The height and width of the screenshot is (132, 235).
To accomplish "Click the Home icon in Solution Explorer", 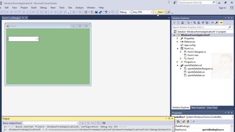I will pyautogui.click(x=182, y=23).
